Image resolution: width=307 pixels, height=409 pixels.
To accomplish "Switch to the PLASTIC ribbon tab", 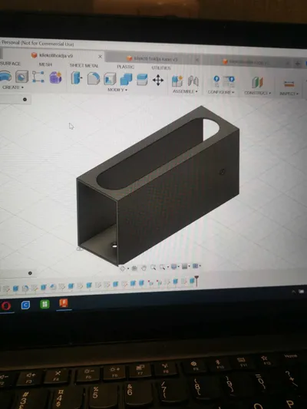I will point(125,67).
